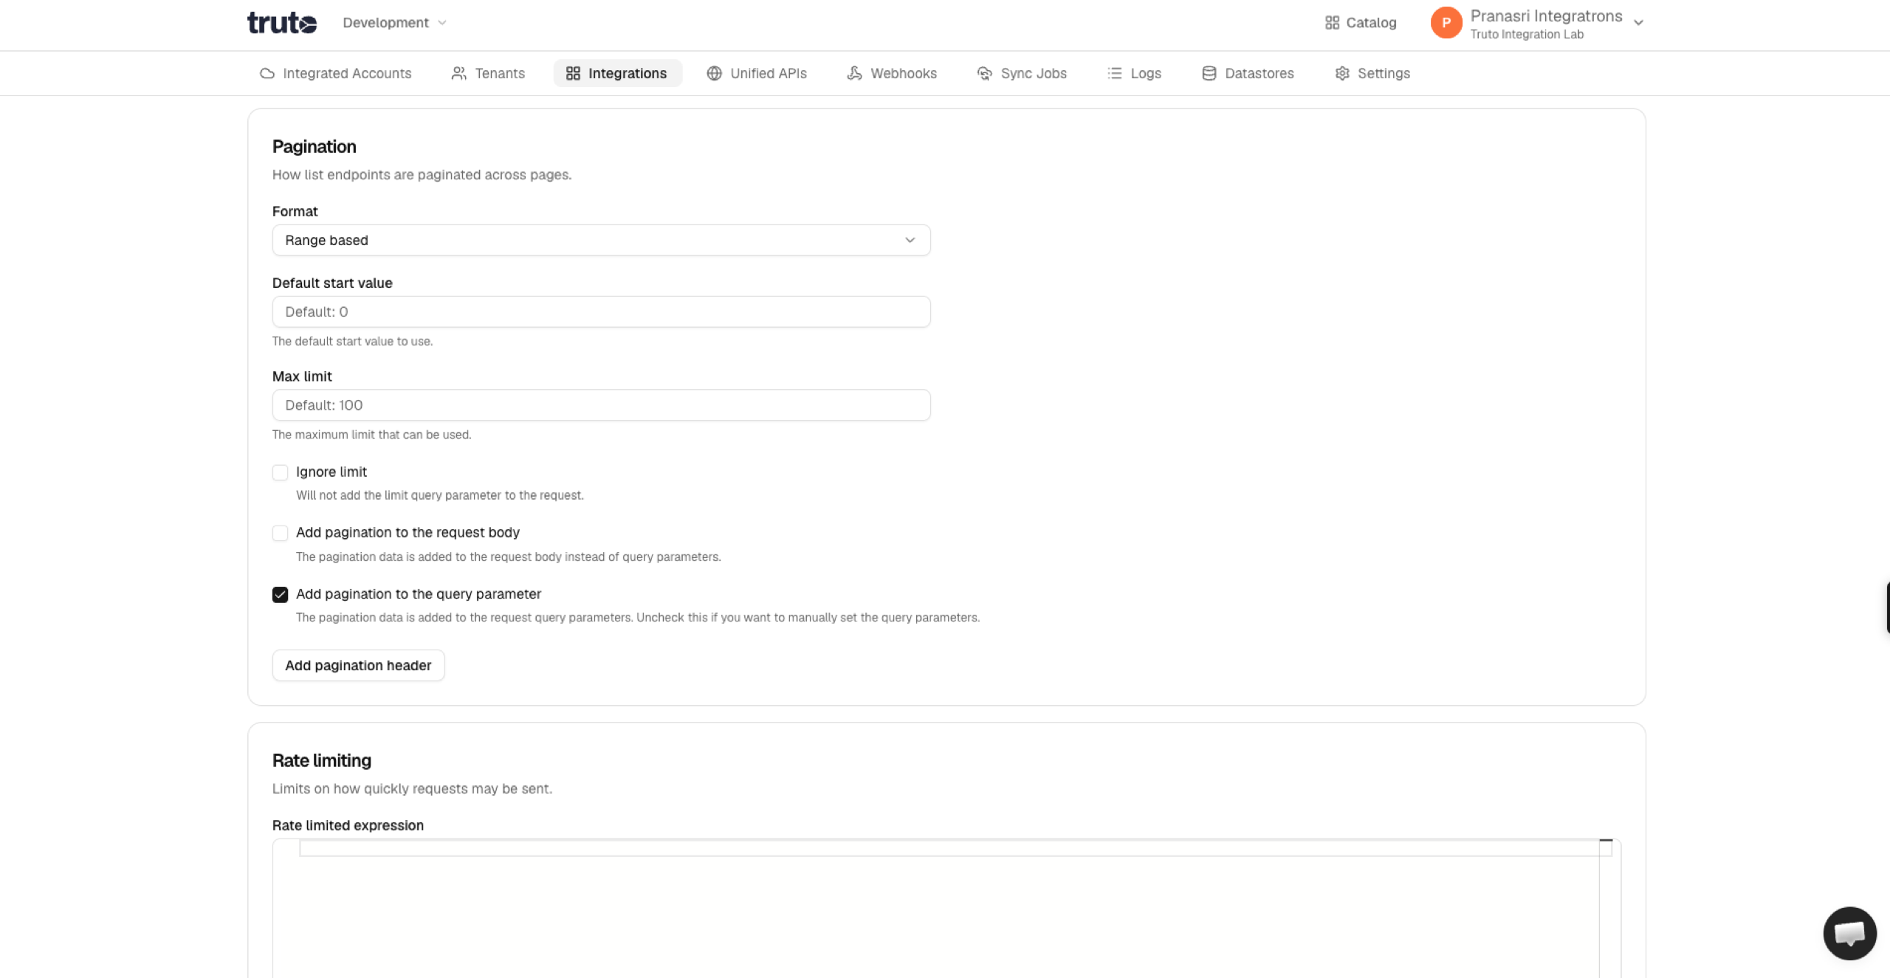Open the Logs tab

(1134, 74)
